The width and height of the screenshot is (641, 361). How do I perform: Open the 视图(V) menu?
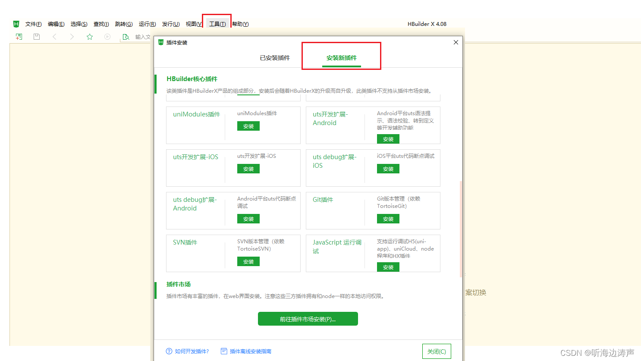pos(194,24)
